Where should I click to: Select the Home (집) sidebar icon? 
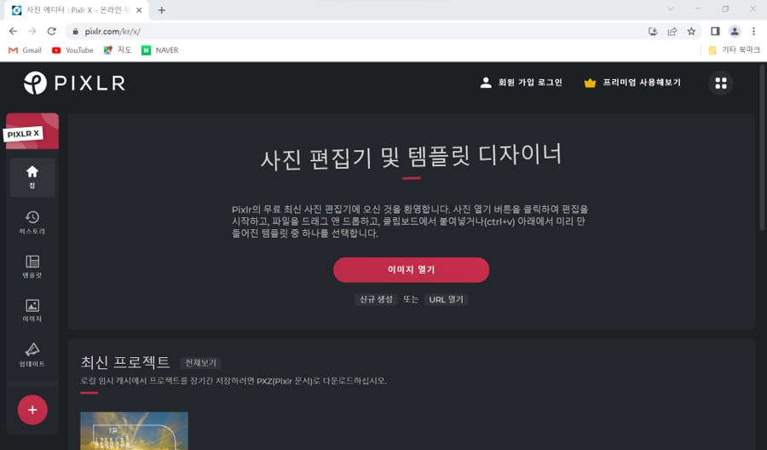[32, 177]
